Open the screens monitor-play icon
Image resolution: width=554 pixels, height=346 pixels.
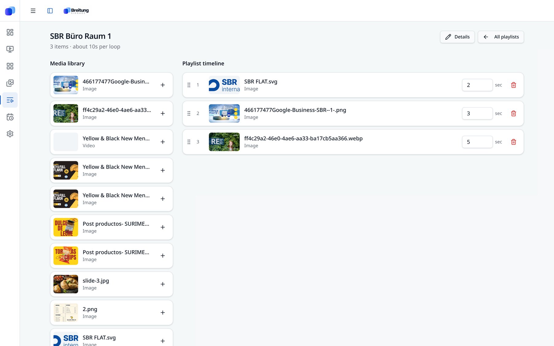coord(10,49)
